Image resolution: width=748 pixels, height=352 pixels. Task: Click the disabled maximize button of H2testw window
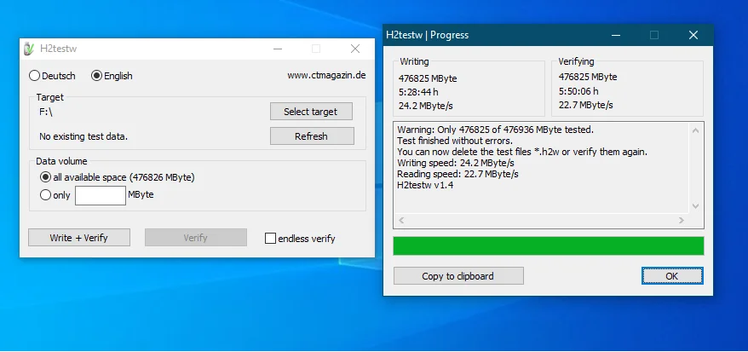pos(316,49)
